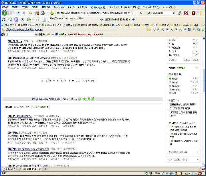Click the blue info icon in feed bar
Image resolution: width=206 pixels, height=176 pixels.
point(199,30)
